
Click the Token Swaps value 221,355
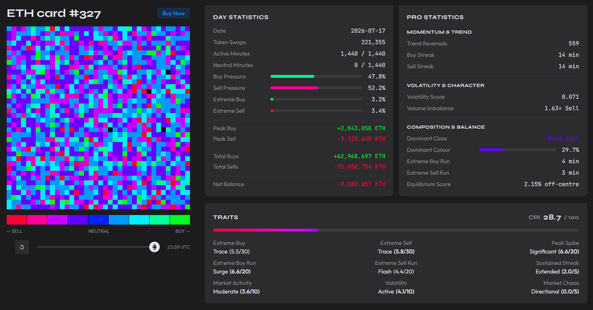[373, 42]
